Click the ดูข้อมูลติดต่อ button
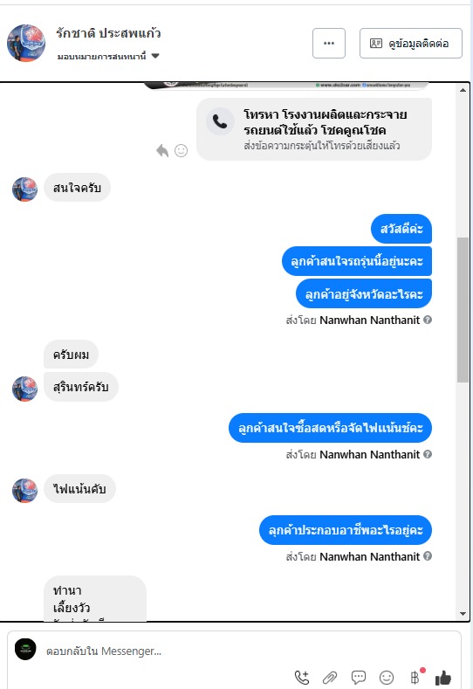 pyautogui.click(x=411, y=43)
